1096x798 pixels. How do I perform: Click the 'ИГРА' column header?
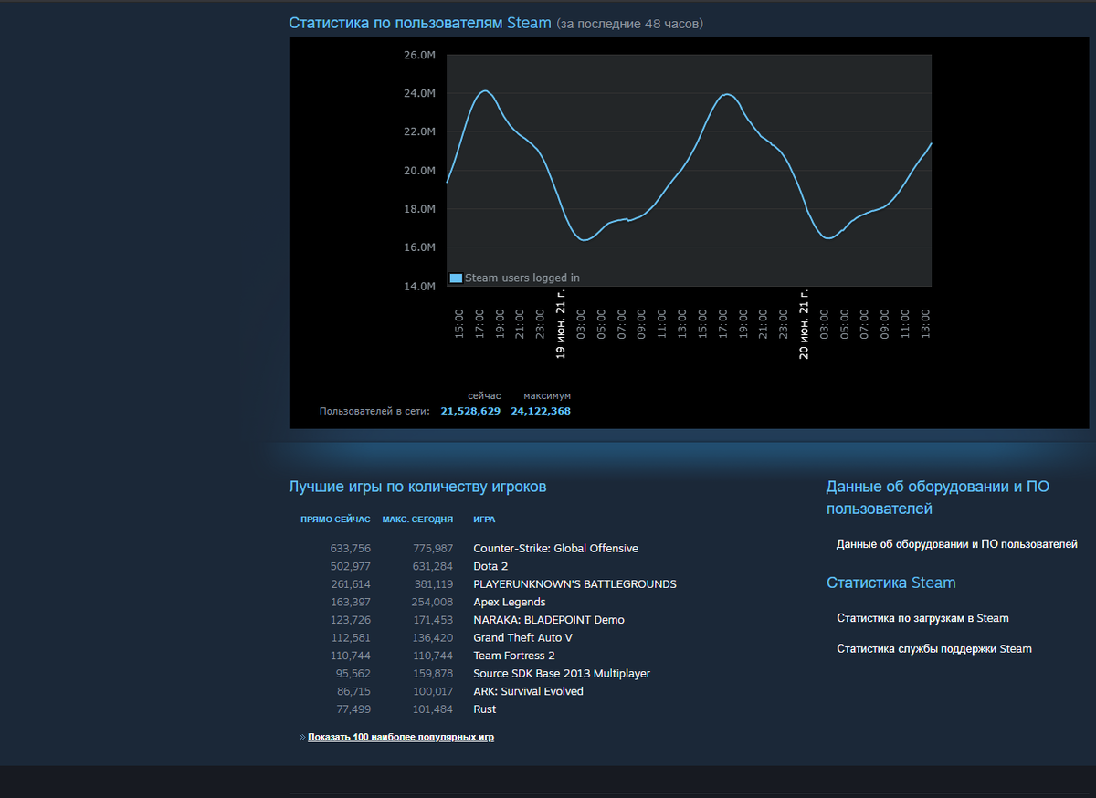pos(484,520)
